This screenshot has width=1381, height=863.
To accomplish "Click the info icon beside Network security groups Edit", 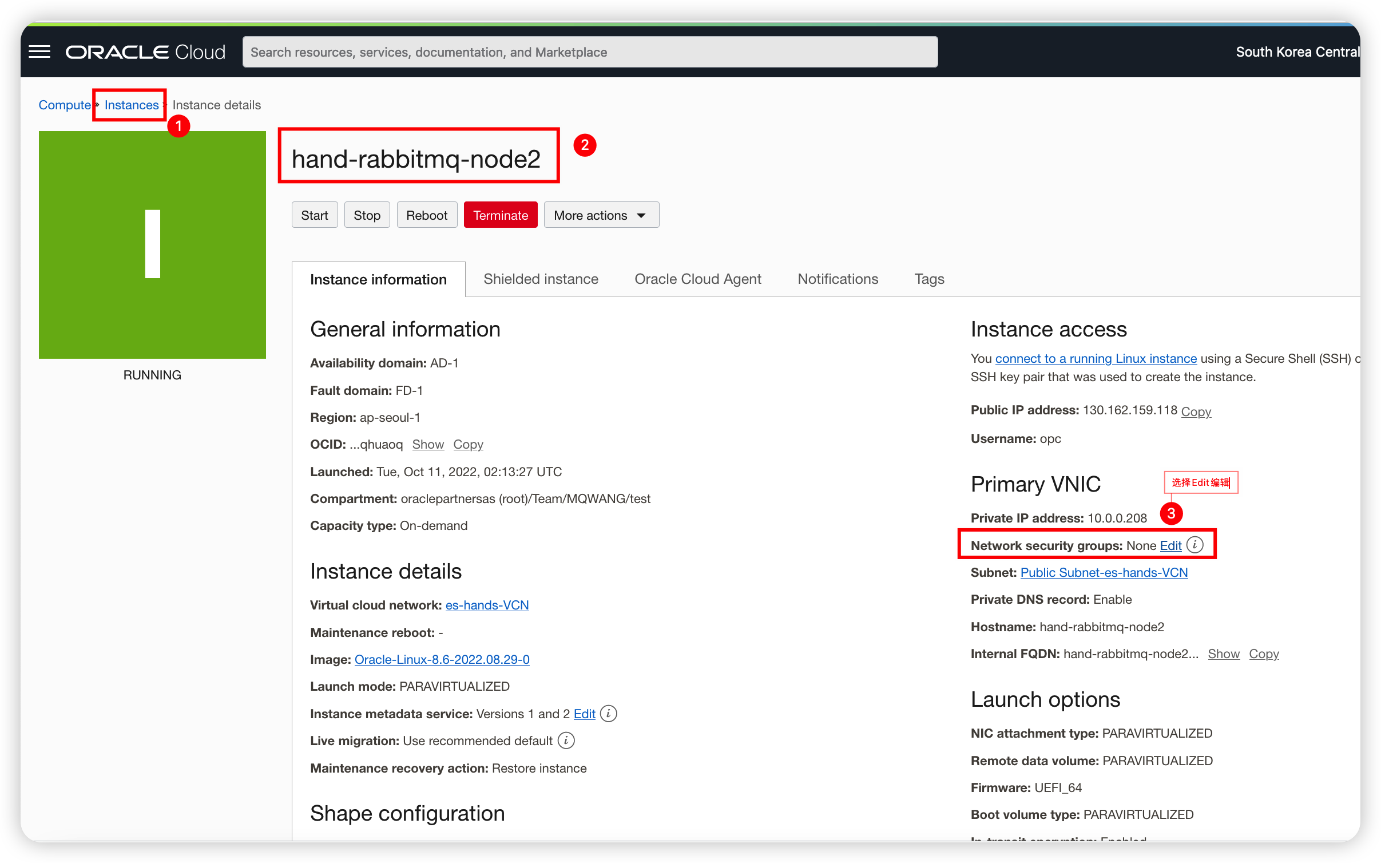I will [x=1196, y=545].
